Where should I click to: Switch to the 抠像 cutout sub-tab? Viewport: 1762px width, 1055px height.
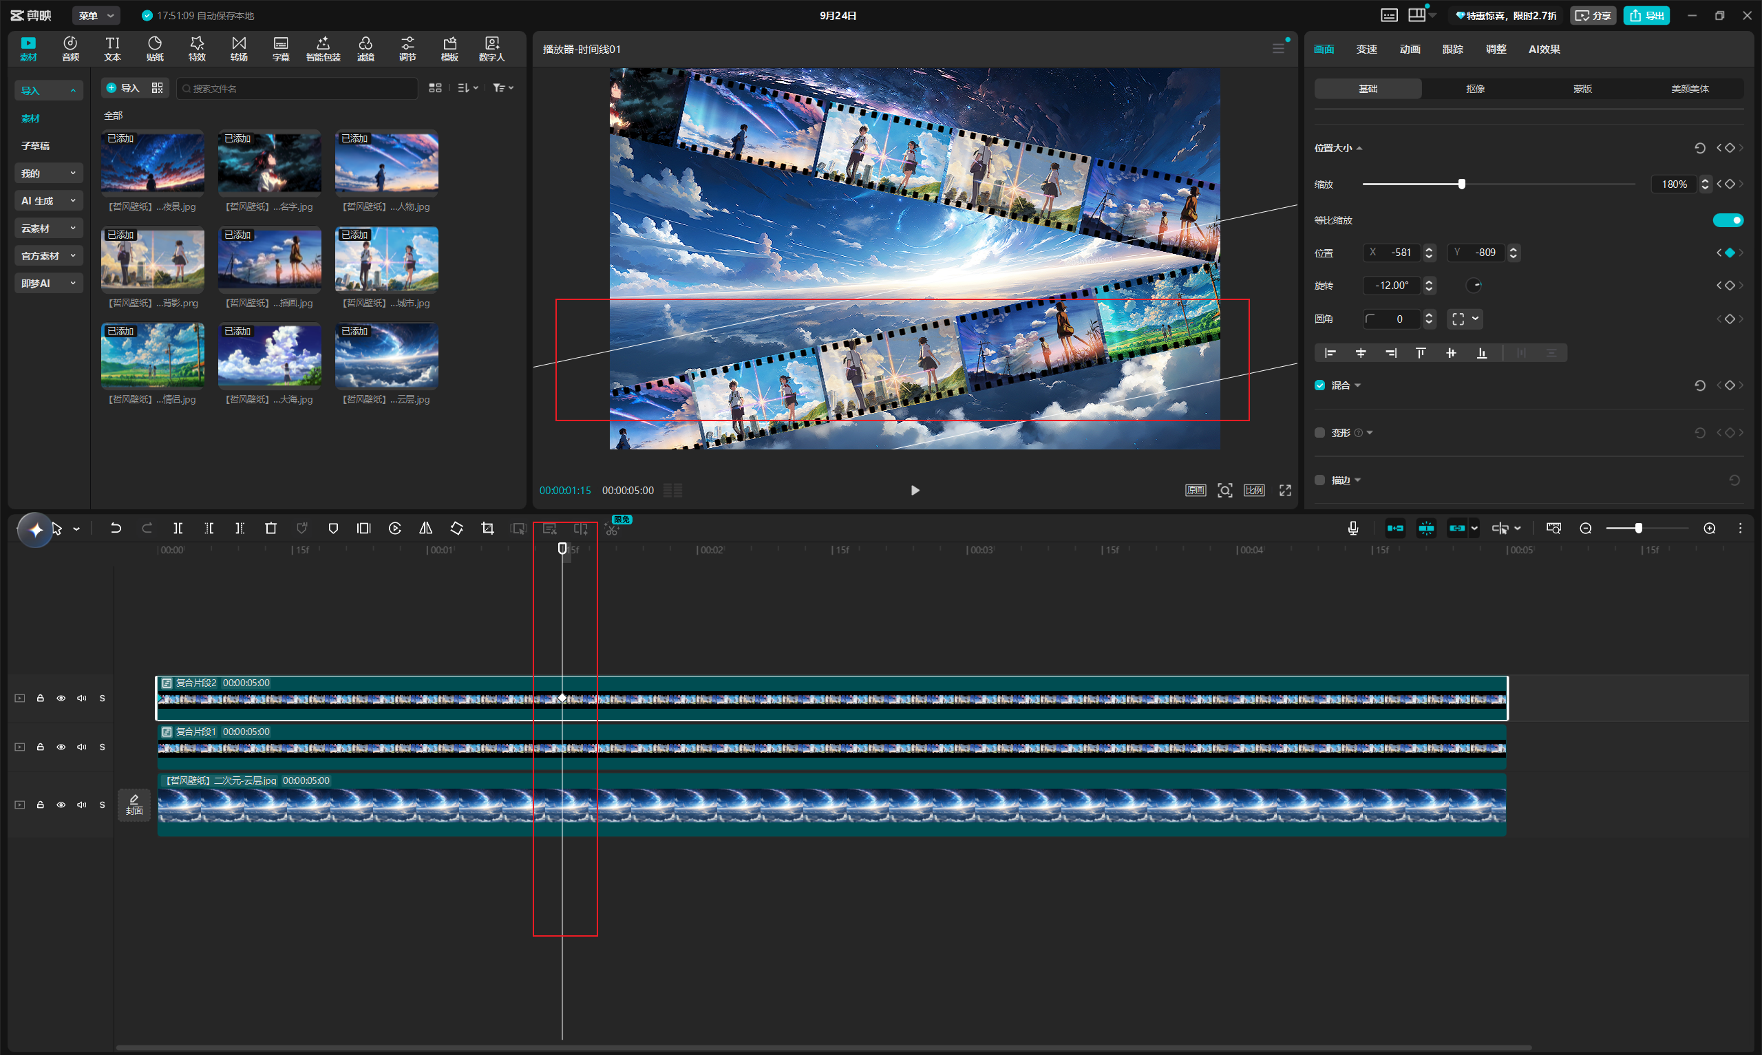tap(1475, 89)
